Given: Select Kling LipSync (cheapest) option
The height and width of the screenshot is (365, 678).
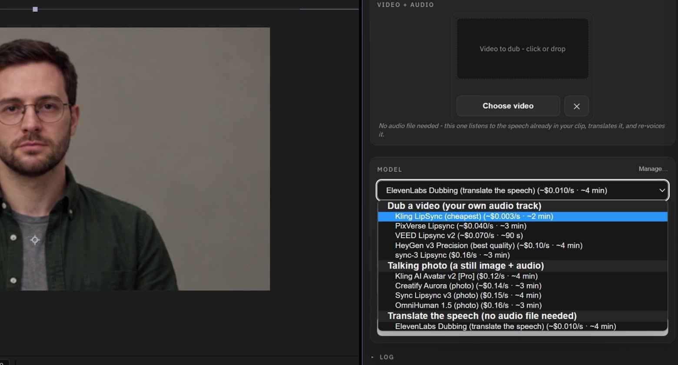Looking at the screenshot, I should click(x=522, y=216).
